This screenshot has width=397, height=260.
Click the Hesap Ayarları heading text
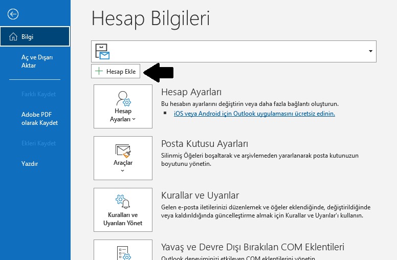tap(191, 92)
